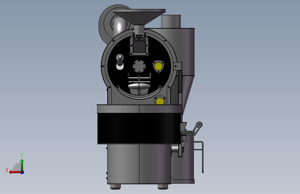The image size is (300, 194).
Task: Click the blue Z axis dot of the triad
Action: pyautogui.click(x=22, y=172)
